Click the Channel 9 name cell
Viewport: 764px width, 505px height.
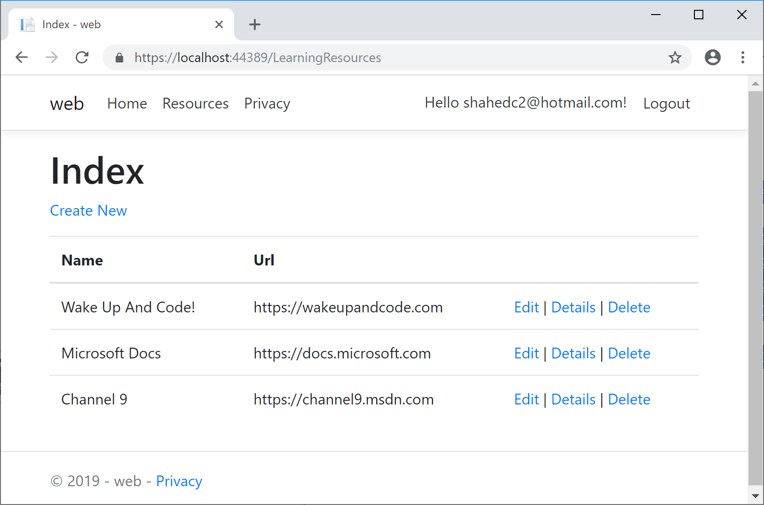pyautogui.click(x=95, y=399)
